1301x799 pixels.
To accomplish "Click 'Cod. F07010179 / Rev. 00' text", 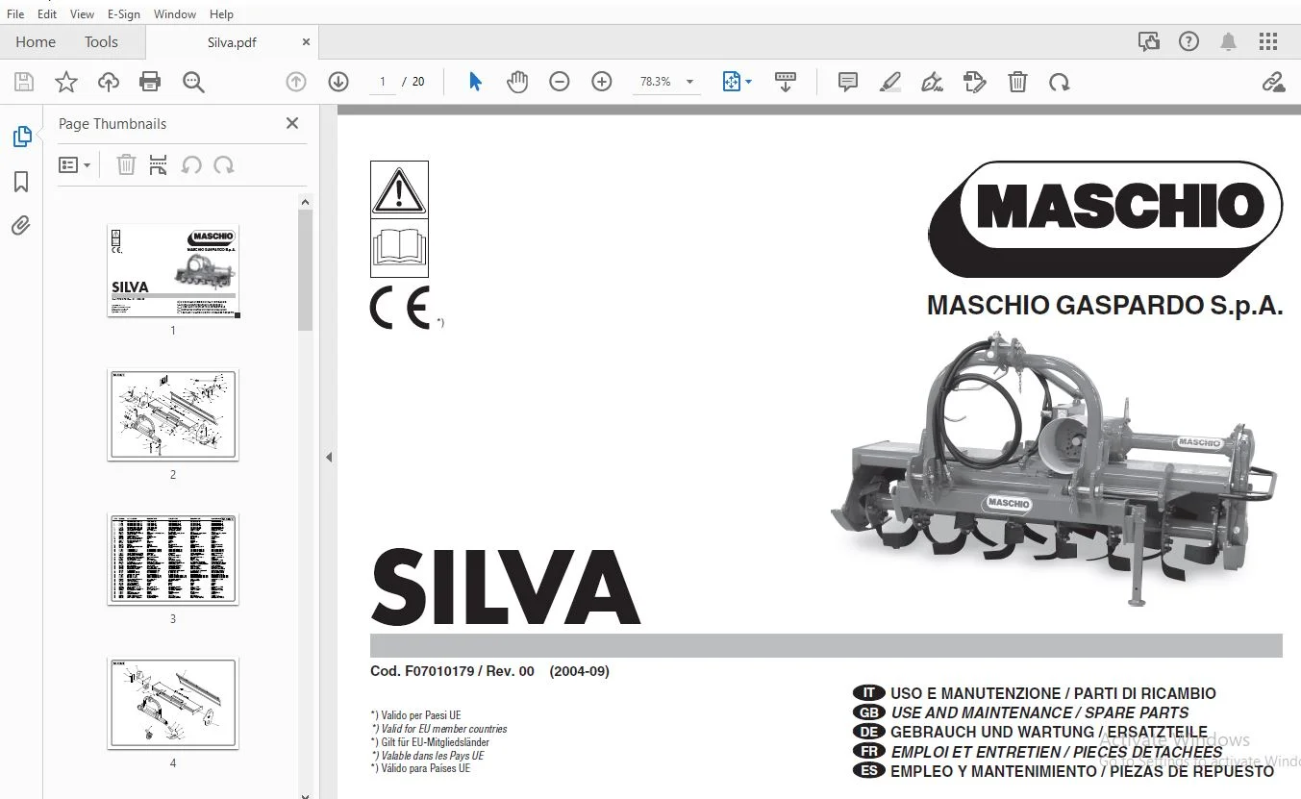I will [452, 671].
